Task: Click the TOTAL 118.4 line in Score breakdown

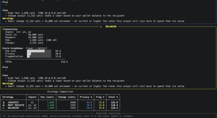Action: tap(36, 62)
